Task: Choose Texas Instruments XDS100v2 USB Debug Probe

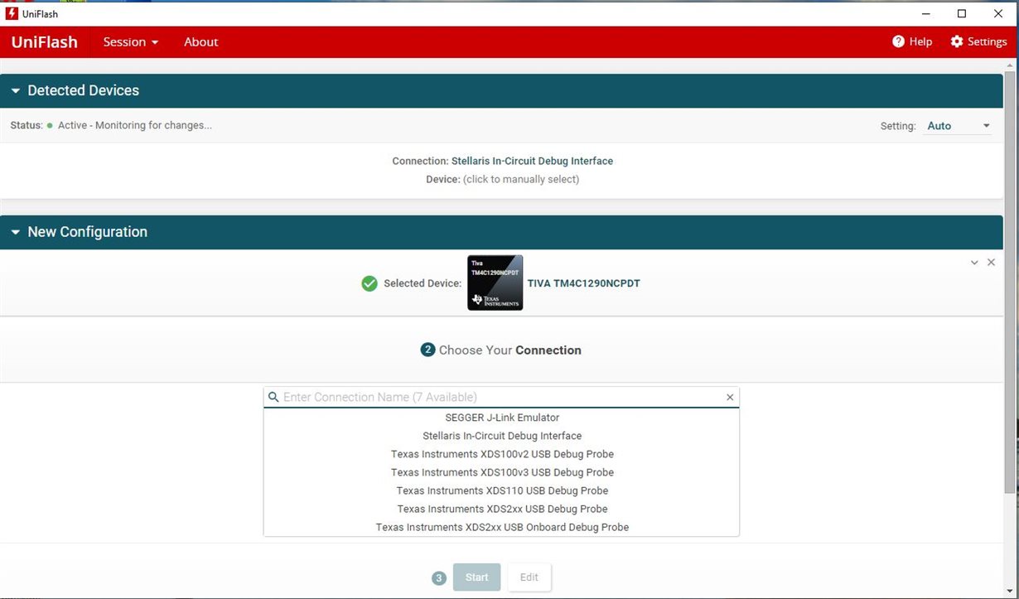Action: tap(502, 454)
